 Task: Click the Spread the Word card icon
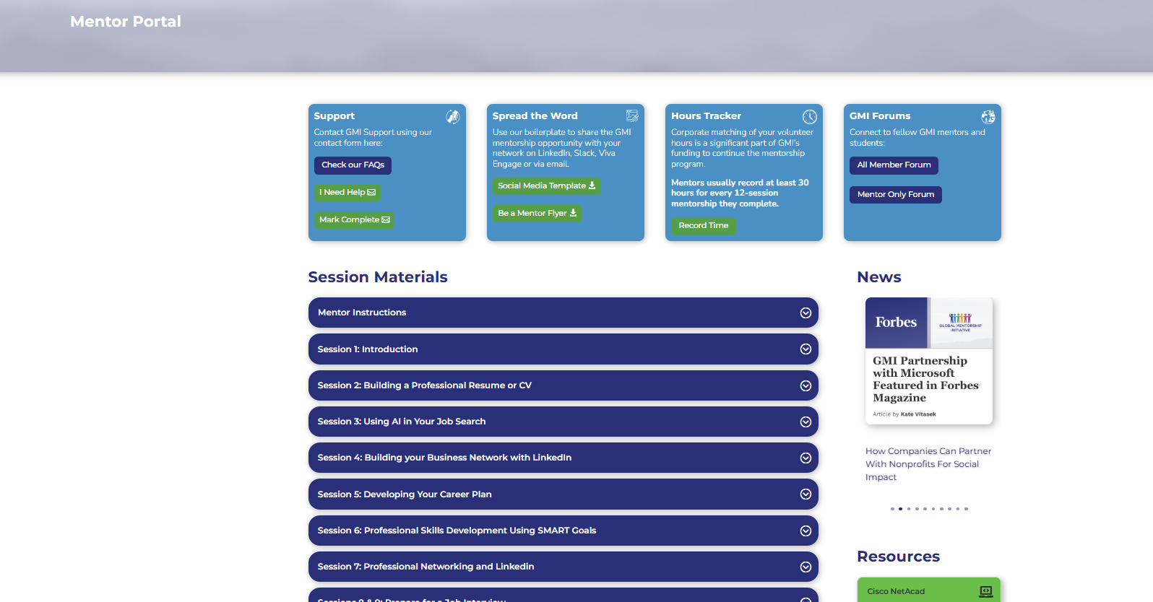(631, 115)
